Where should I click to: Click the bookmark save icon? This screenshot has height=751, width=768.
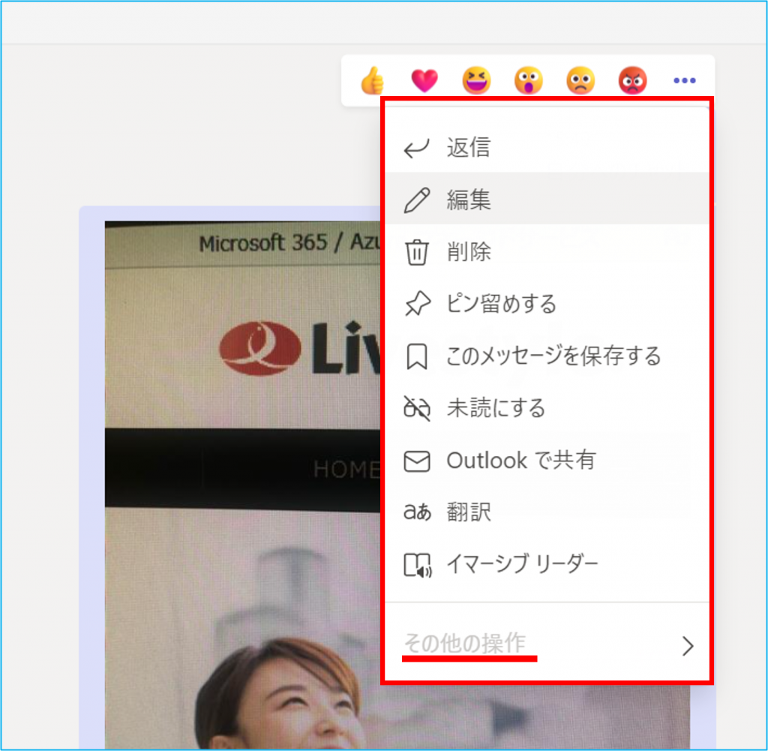(x=416, y=356)
